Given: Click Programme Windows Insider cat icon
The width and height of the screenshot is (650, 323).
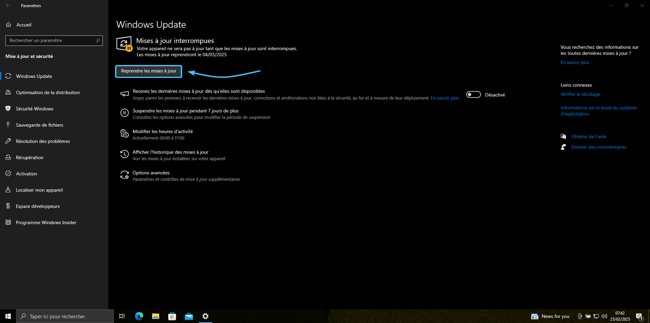Looking at the screenshot, I should pyautogui.click(x=8, y=222).
